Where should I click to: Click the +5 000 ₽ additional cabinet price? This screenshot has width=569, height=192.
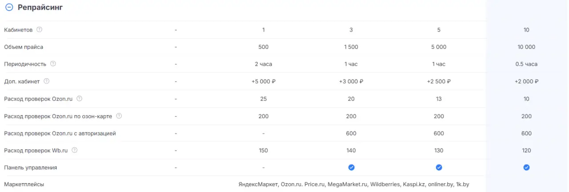click(263, 81)
